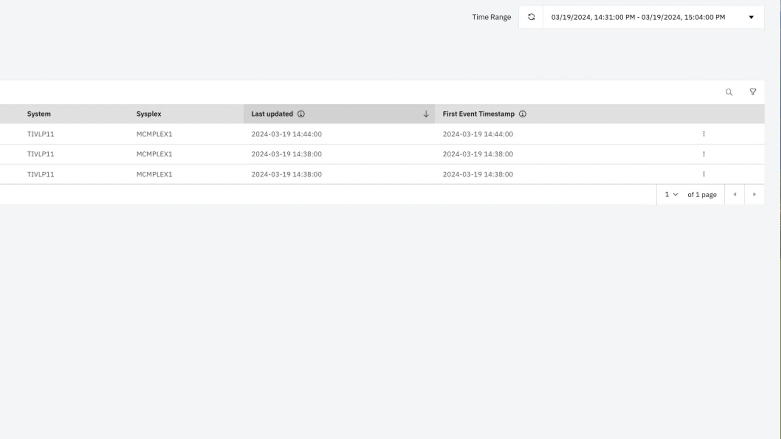The image size is (781, 439).
Task: Open overflow menu for the last table row
Action: point(704,174)
